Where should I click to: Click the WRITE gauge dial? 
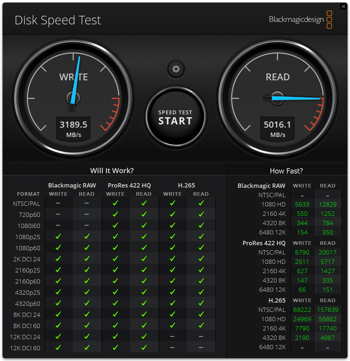pos(73,98)
